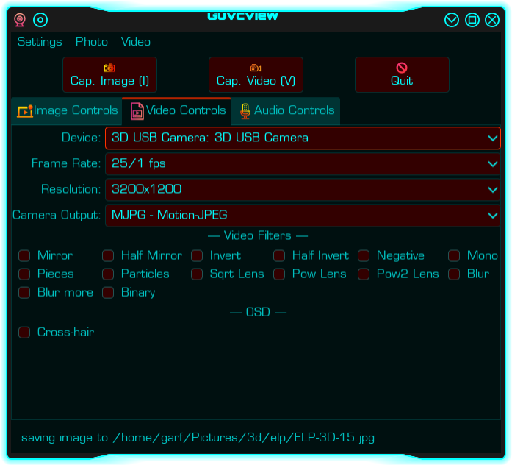512x465 pixels.
Task: Click the camcorder icon above Cap. Video
Action: point(256,68)
